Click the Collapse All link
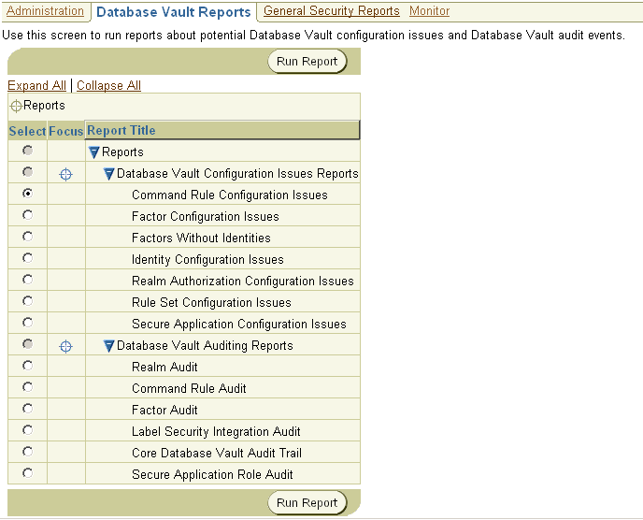 [x=108, y=85]
